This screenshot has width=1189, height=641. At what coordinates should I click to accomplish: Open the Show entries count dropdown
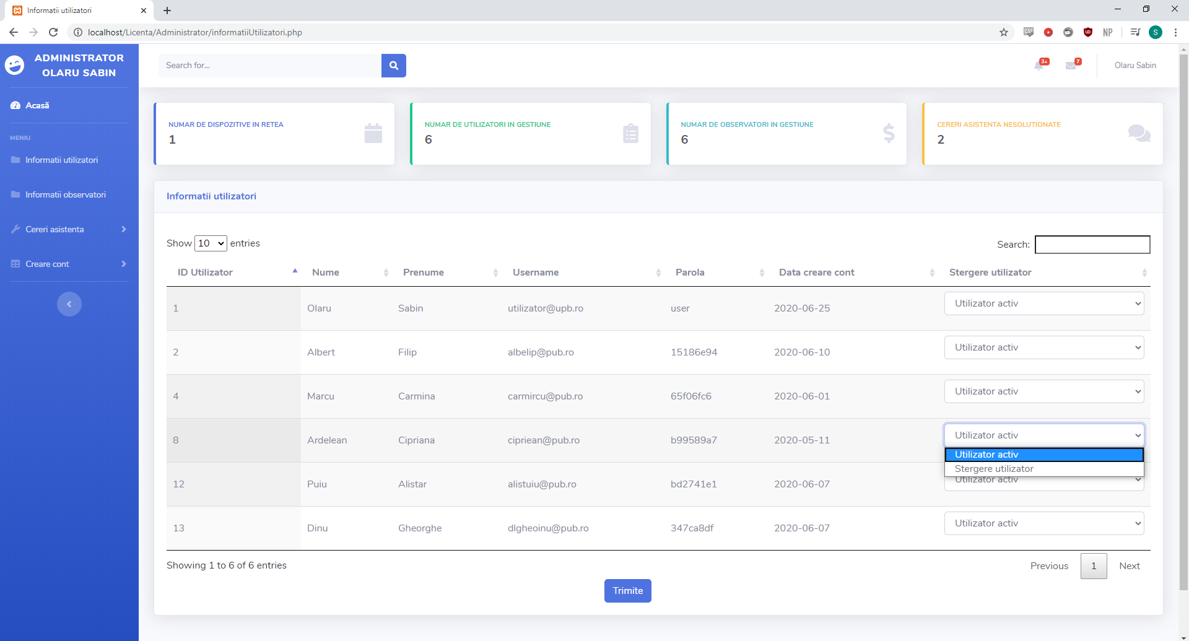[211, 243]
